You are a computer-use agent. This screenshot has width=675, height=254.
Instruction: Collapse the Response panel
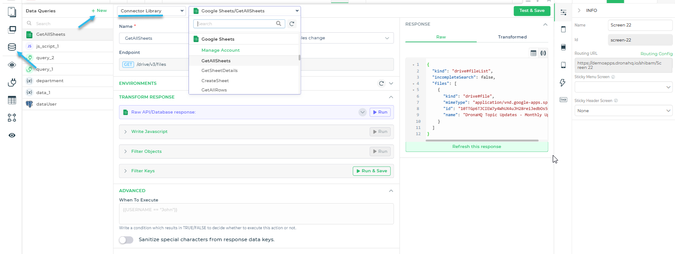tap(545, 24)
